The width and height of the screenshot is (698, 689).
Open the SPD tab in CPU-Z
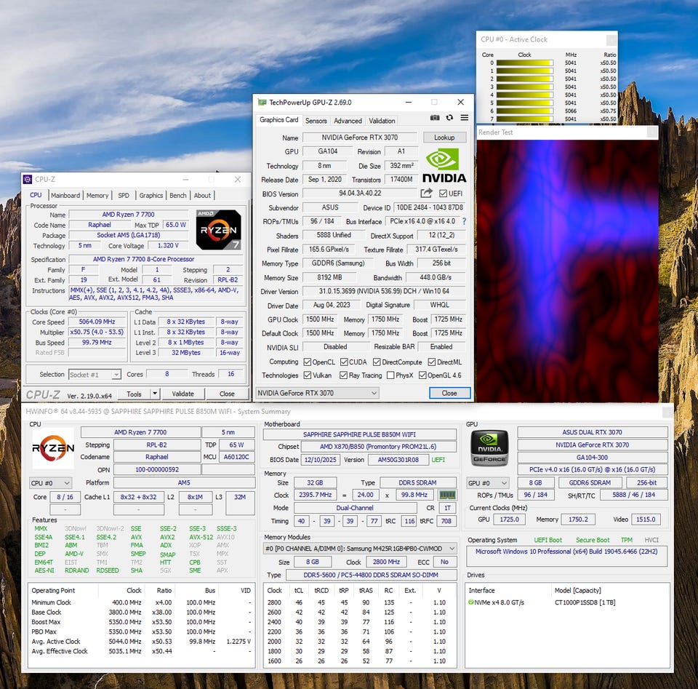click(124, 195)
